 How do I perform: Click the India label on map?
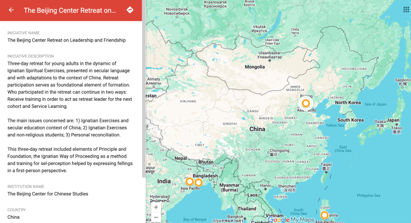[x=164, y=181]
